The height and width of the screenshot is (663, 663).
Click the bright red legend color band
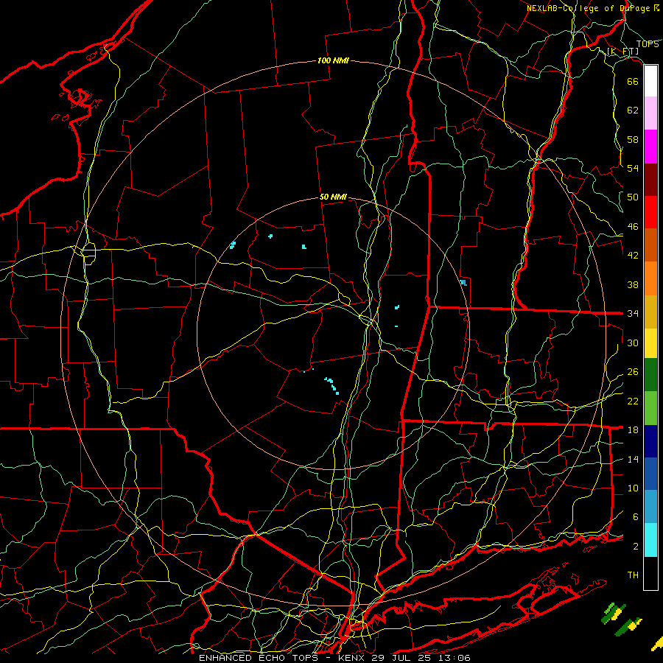pyautogui.click(x=650, y=212)
